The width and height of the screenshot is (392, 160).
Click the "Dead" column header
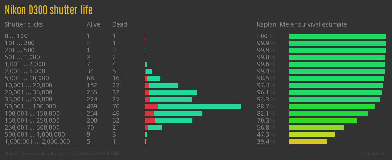coord(120,24)
